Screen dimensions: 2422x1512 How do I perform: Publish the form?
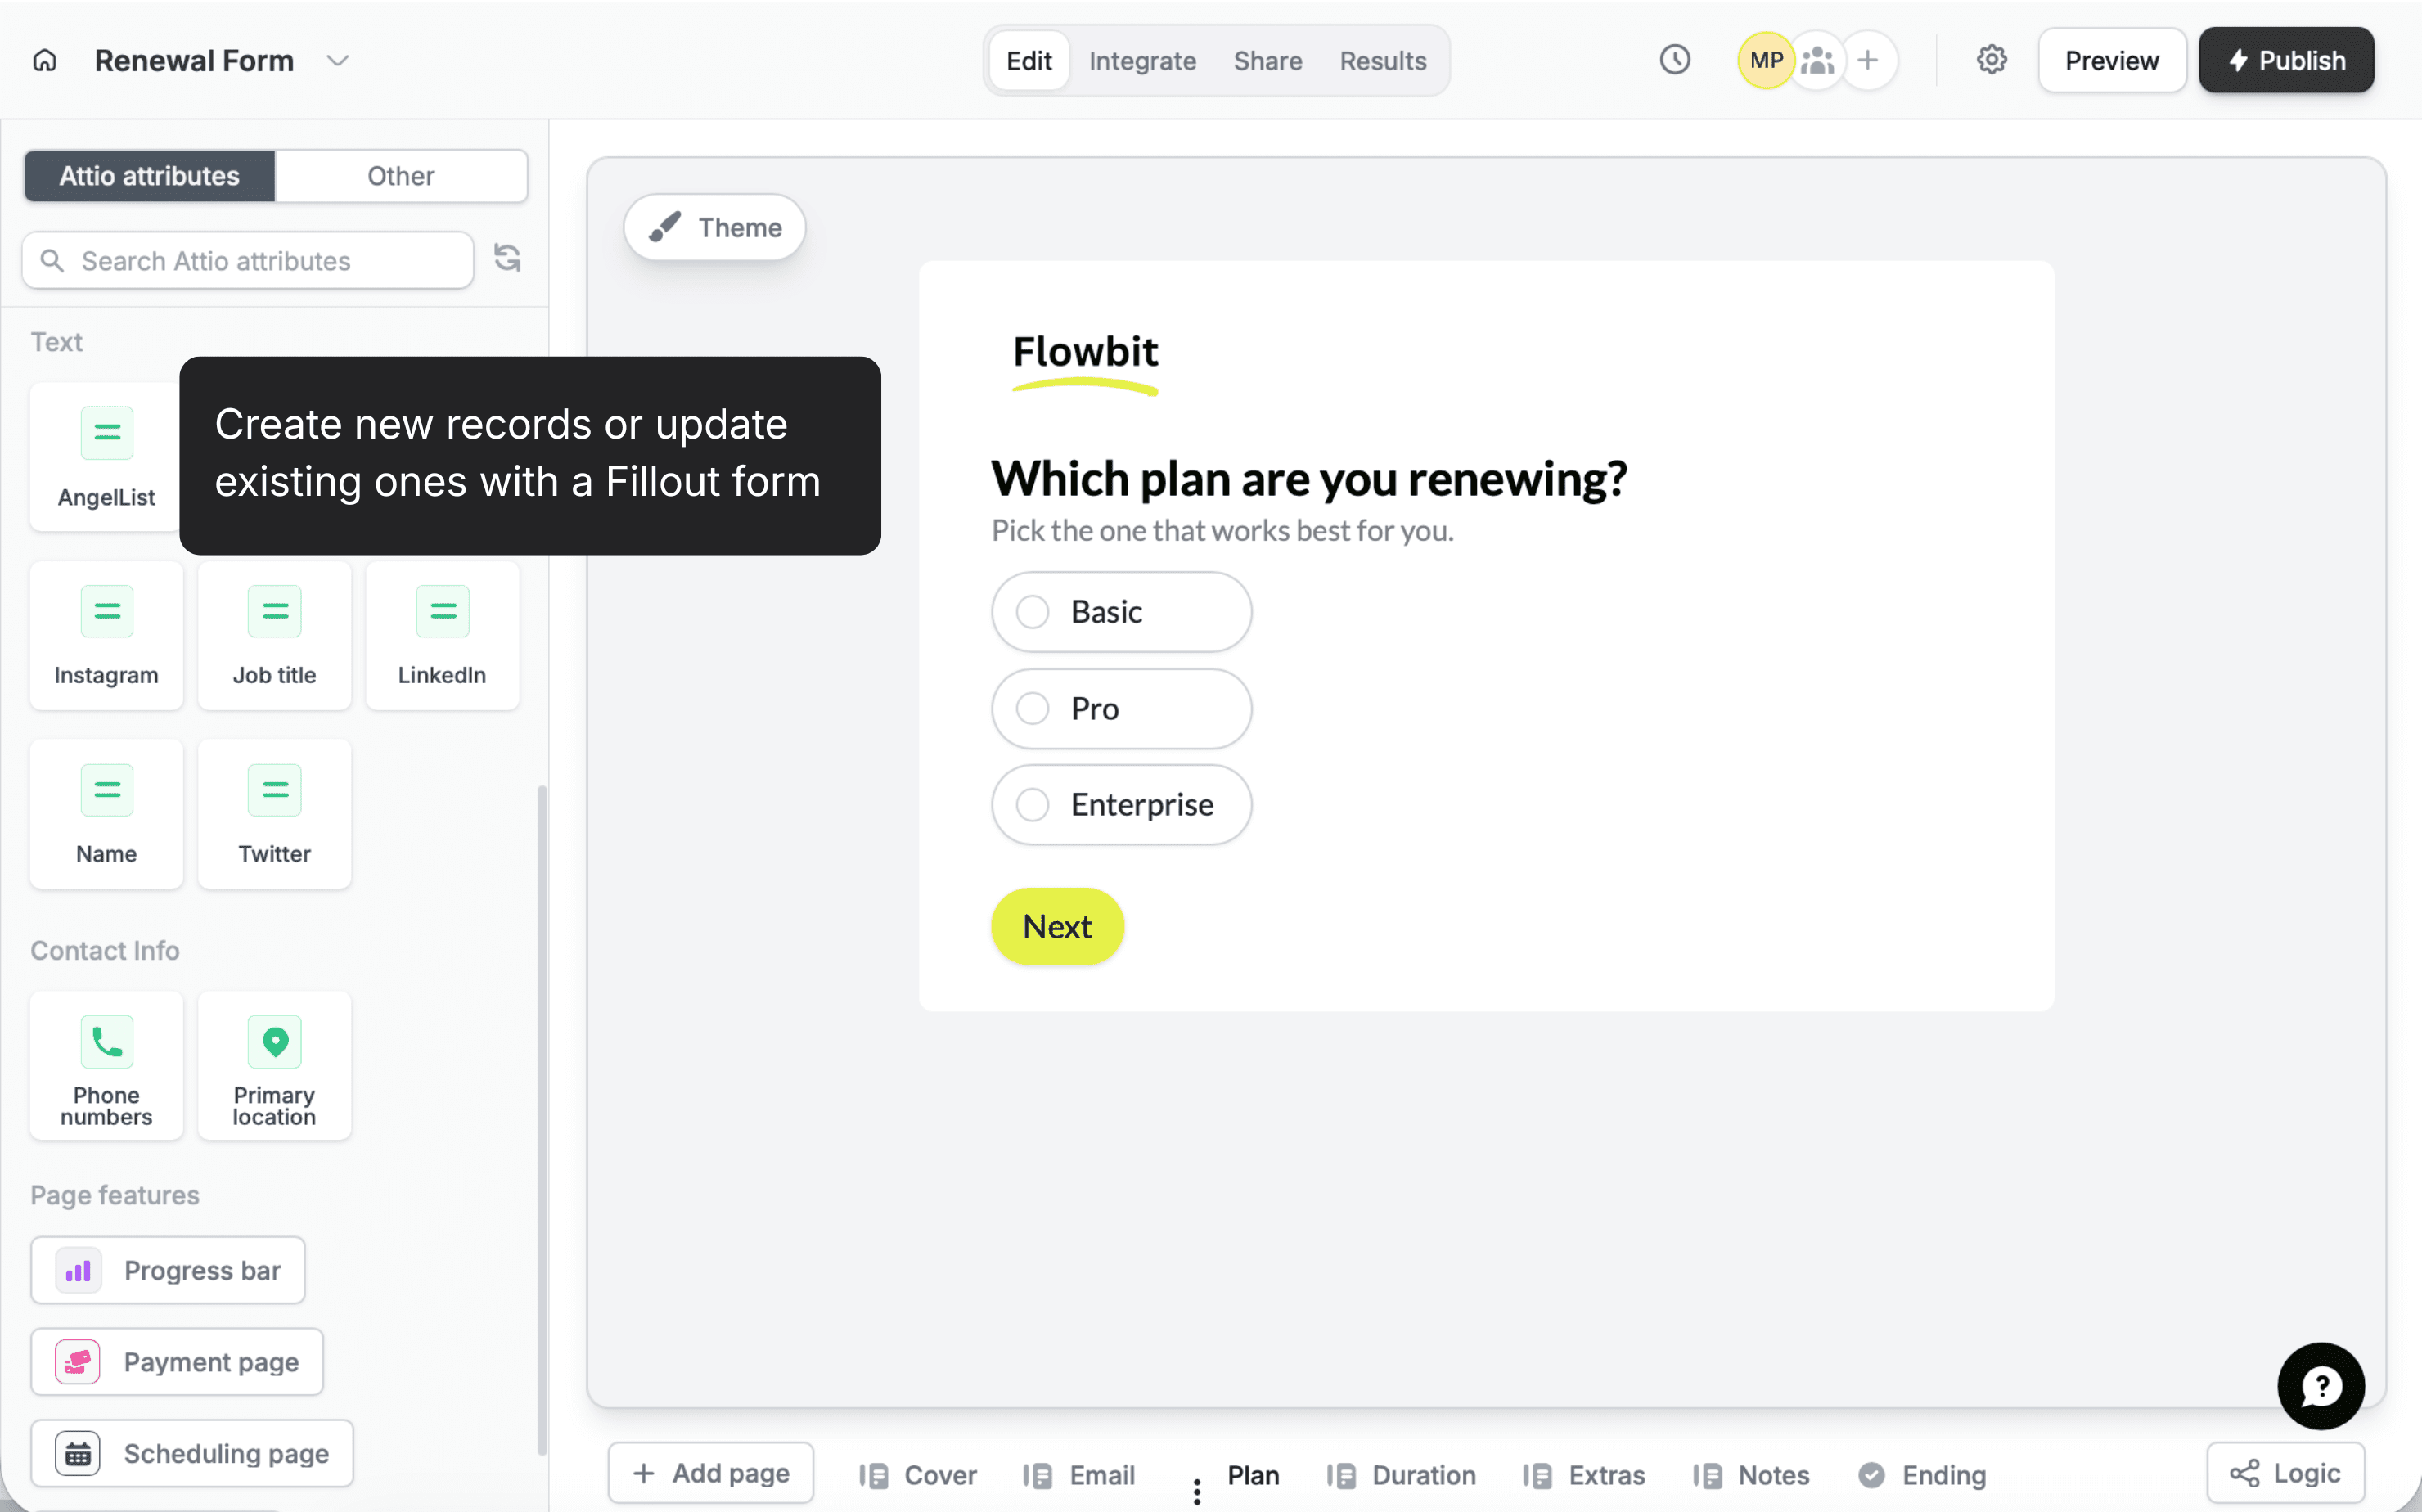(2286, 61)
